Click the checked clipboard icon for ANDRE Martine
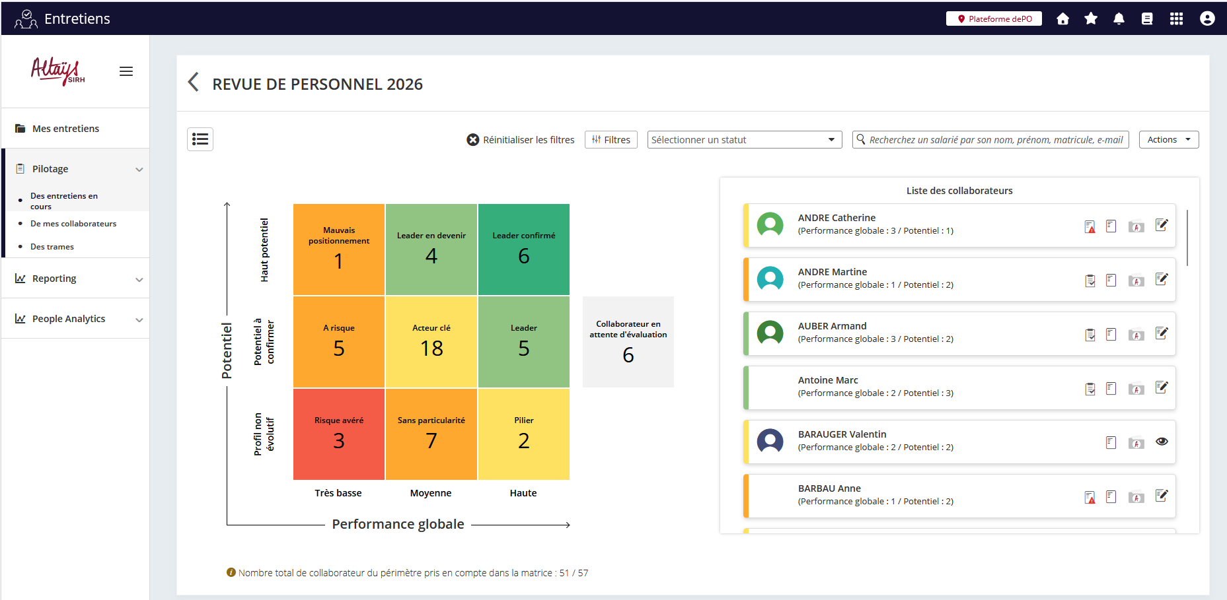This screenshot has width=1227, height=600. pyautogui.click(x=1090, y=279)
